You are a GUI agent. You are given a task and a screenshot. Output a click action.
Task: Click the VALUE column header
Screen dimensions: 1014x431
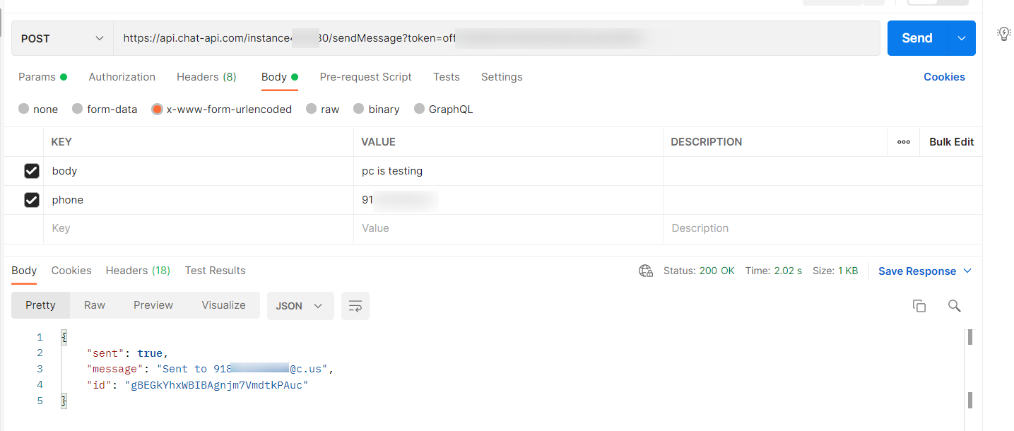tap(378, 142)
